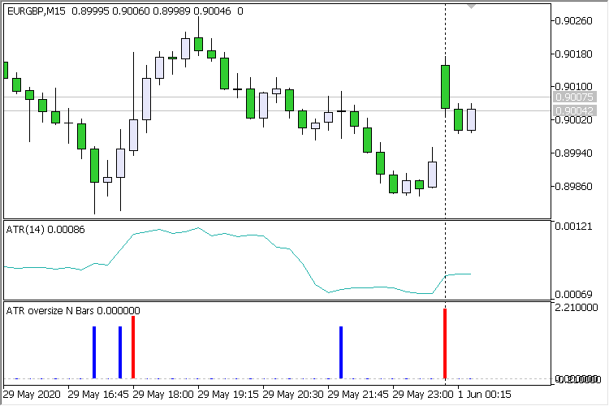Screen dimensions: 609x406
Task: Click the blue histogram bar near 21:45
Action: tap(341, 352)
